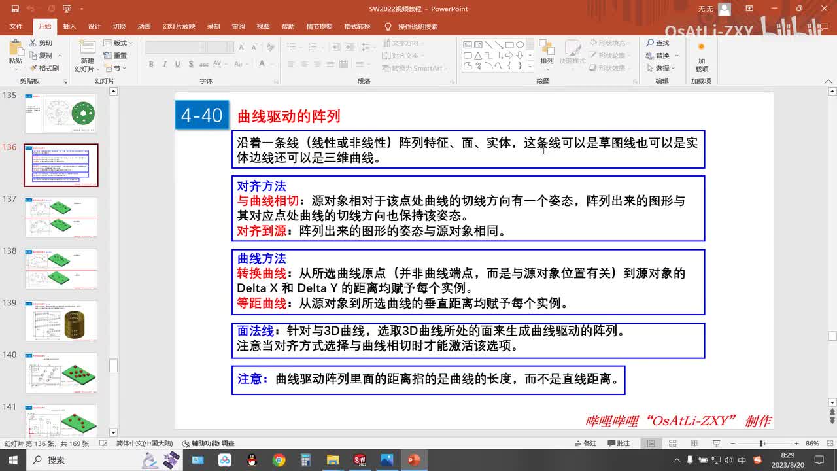The width and height of the screenshot is (837, 471).
Task: Click the Save icon in quick access toolbar
Action: (15, 9)
